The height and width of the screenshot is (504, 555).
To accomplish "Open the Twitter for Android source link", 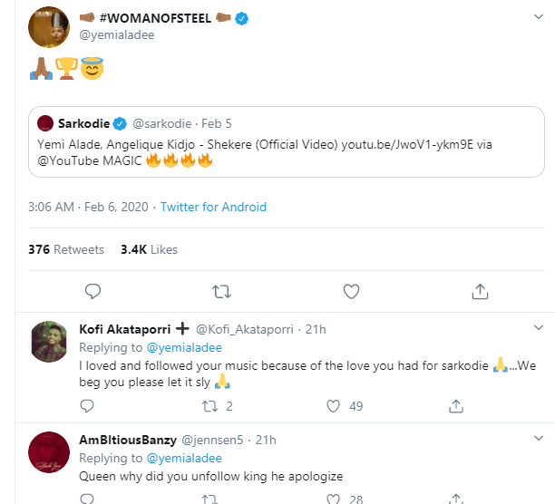I will [x=213, y=207].
